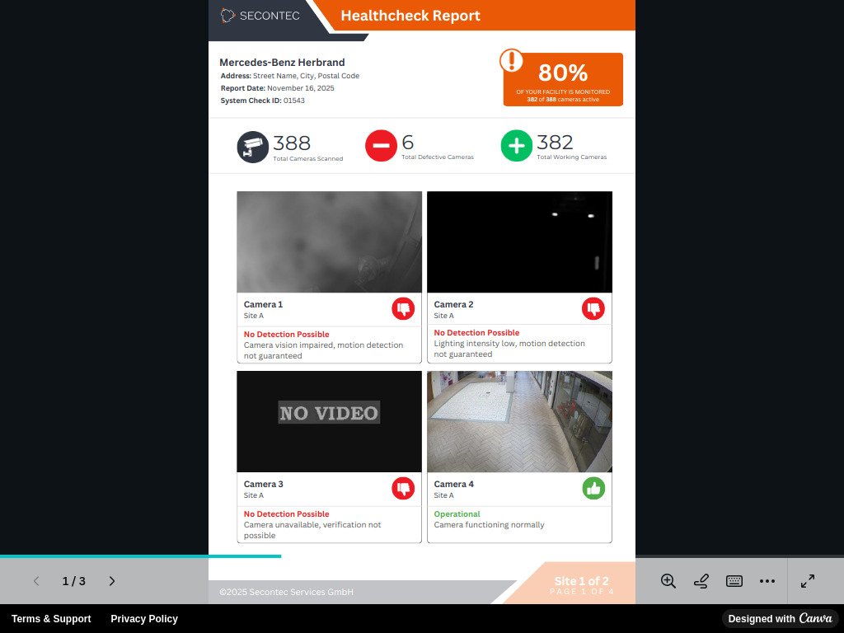844x633 pixels.
Task: Click the red minus icon for defective cameras
Action: pyautogui.click(x=381, y=146)
